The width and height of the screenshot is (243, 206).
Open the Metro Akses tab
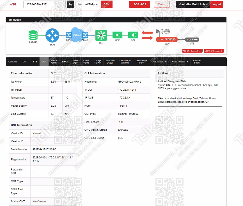[x=54, y=62]
